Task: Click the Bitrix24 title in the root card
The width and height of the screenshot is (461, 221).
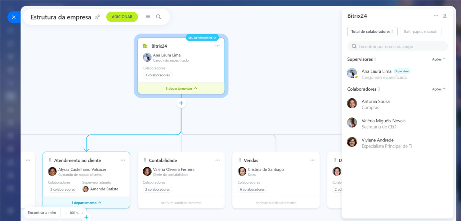Action: [159, 46]
